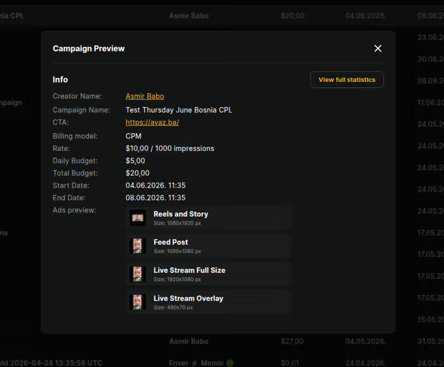Open the Asmir Babo creator link
This screenshot has height=367, width=444.
(145, 96)
